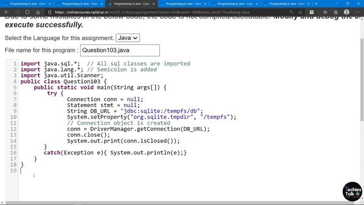The image size is (364, 205).
Task: Open a new browser tab
Action: pyautogui.click(x=316, y=4)
